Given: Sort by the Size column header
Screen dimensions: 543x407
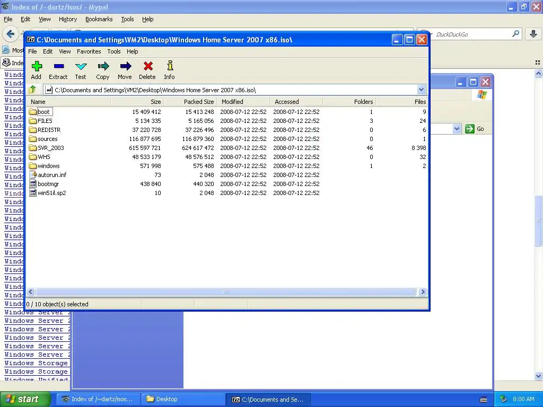Looking at the screenshot, I should [137, 102].
